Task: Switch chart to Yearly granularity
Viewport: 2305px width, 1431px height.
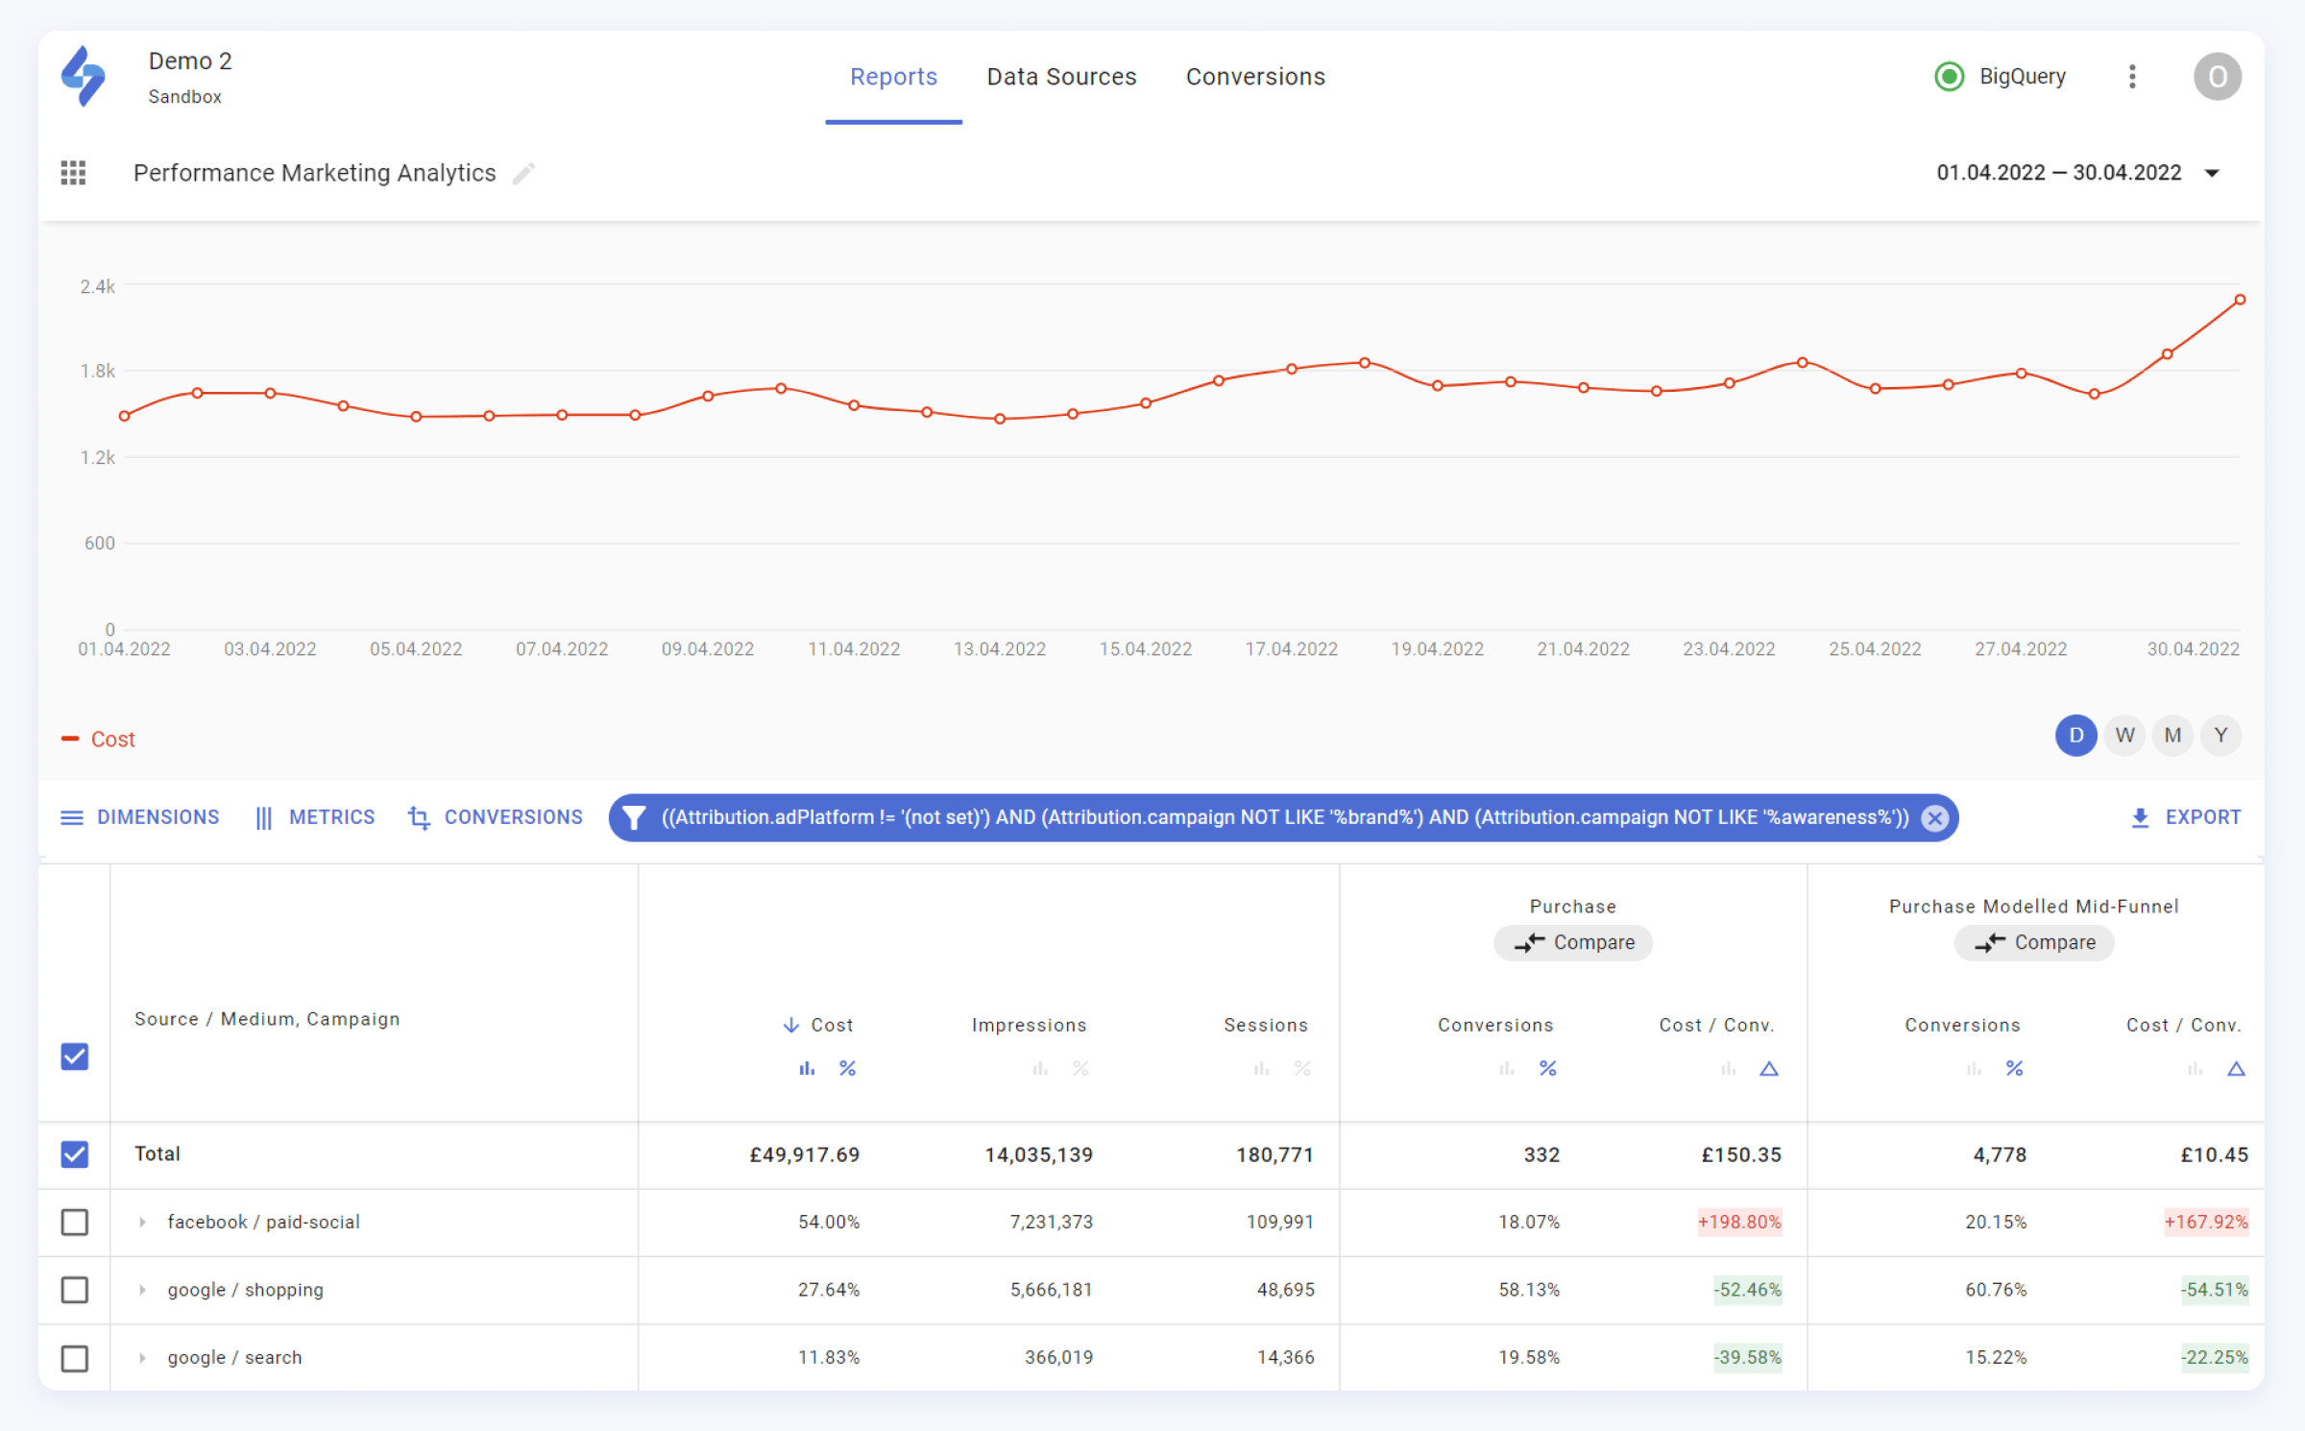Action: pos(2220,736)
